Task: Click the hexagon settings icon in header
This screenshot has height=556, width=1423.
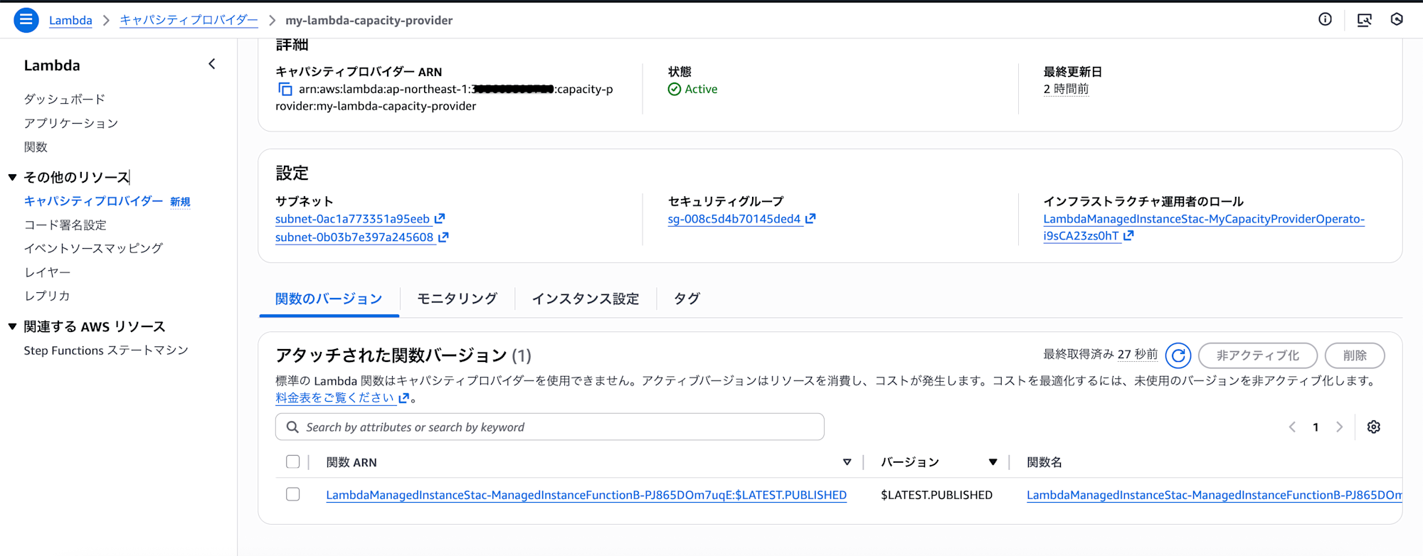Action: tap(1397, 19)
